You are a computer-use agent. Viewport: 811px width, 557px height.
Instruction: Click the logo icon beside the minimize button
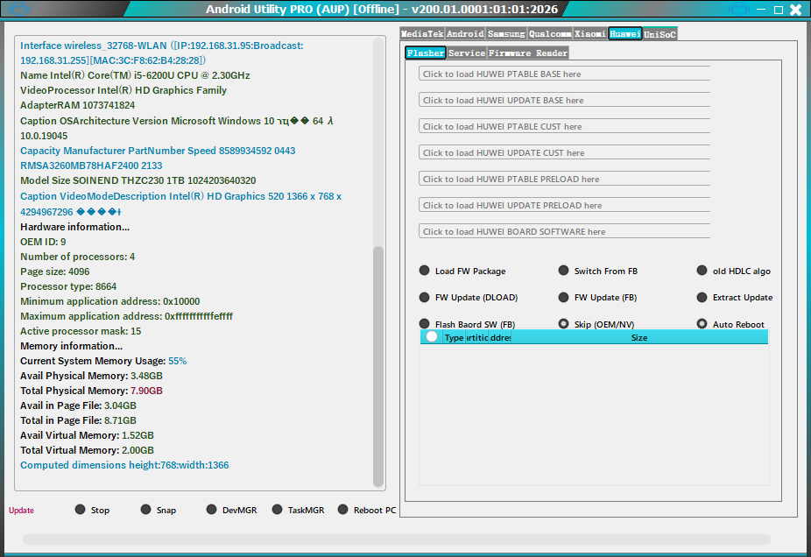coord(737,10)
